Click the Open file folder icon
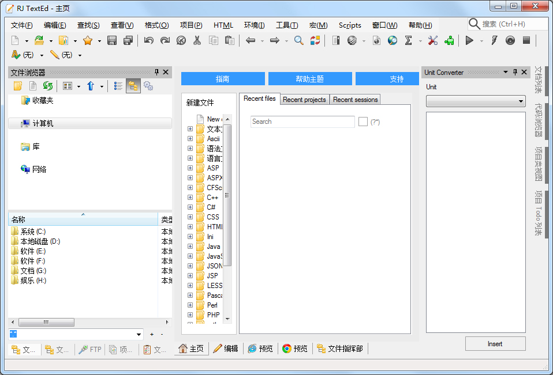Image resolution: width=553 pixels, height=375 pixels. pos(39,40)
